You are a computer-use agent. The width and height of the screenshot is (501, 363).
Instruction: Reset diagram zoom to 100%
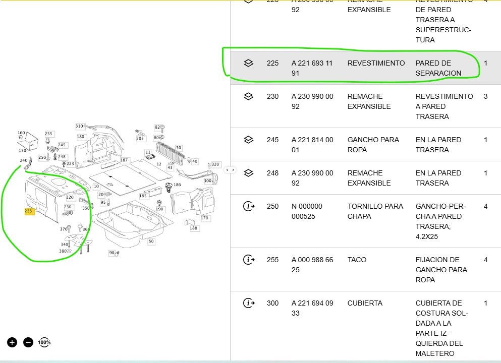click(x=44, y=342)
